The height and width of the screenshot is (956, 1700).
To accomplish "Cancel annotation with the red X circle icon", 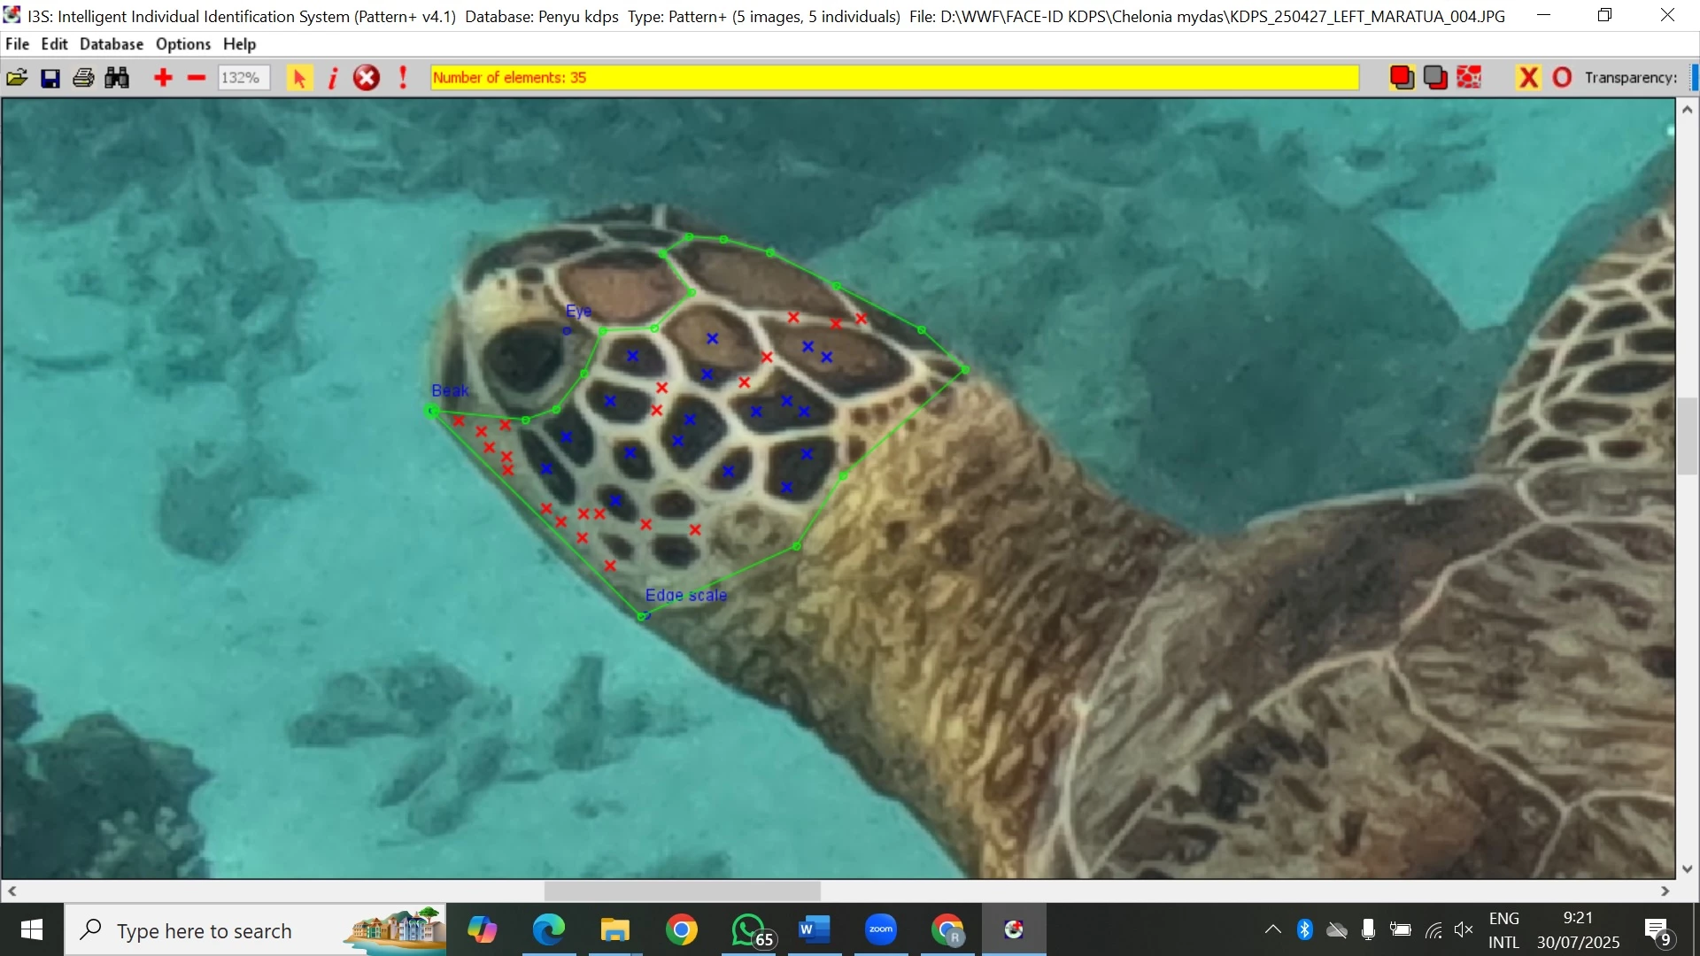I will 366,77.
